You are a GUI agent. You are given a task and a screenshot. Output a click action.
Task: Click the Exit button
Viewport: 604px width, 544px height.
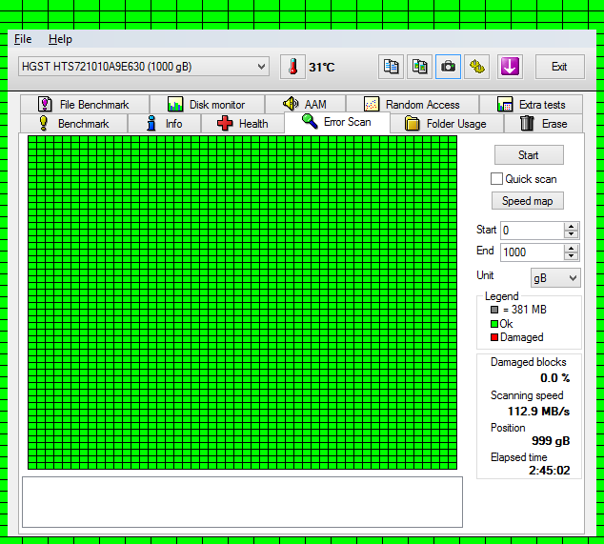[560, 67]
